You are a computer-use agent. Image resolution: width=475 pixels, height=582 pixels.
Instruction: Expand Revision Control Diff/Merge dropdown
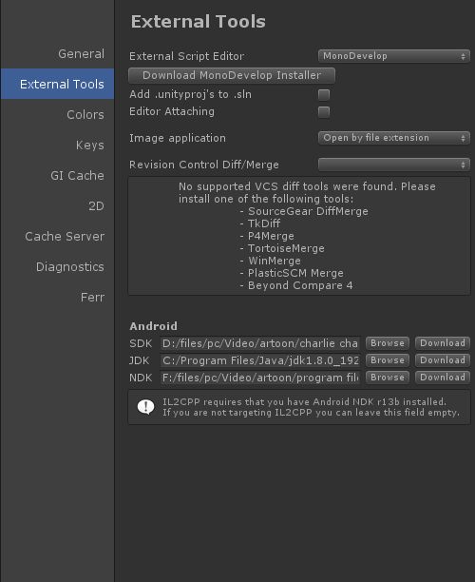(394, 165)
